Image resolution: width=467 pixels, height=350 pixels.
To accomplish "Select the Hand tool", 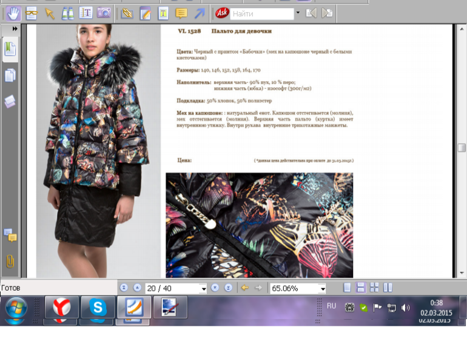I will click(13, 13).
